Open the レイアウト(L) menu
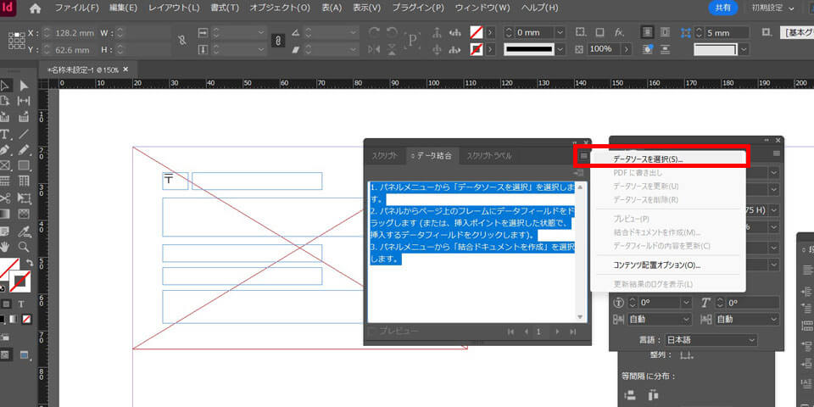Screen dimensions: 814x407 click(x=174, y=8)
